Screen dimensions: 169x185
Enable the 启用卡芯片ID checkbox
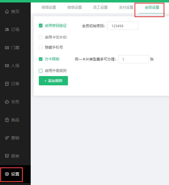pos(40,37)
